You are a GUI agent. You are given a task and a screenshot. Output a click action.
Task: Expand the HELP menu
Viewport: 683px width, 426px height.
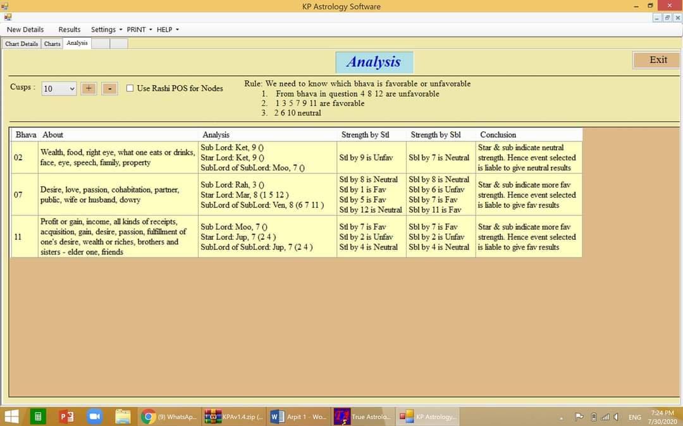[x=167, y=30]
